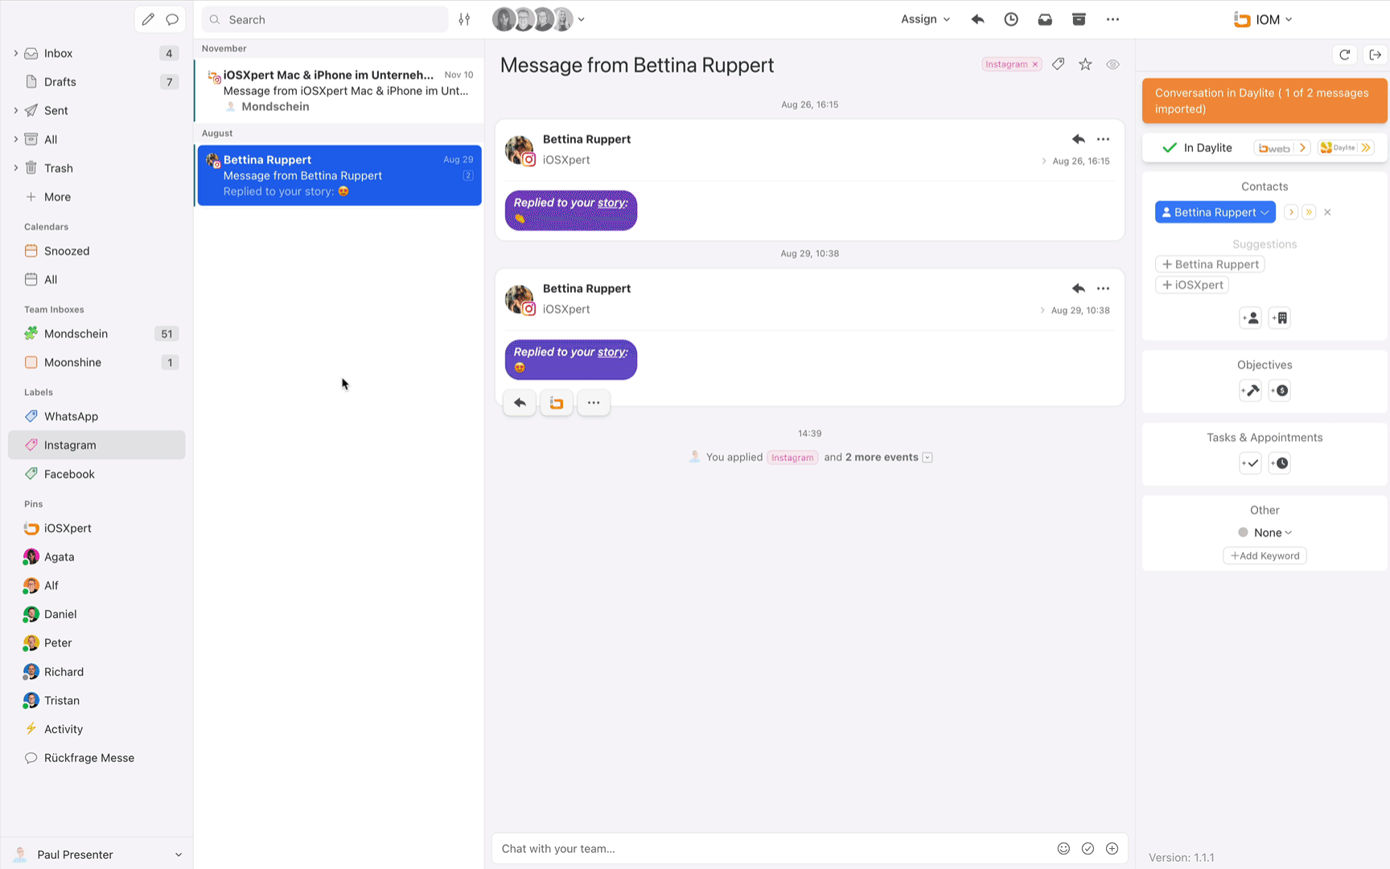Show More sidebar items
Viewport: 1390px width, 869px height.
pos(97,197)
